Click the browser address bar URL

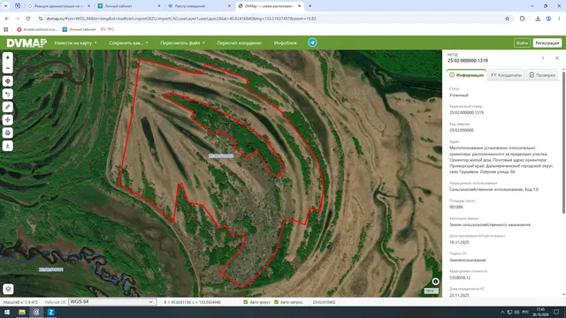click(181, 19)
